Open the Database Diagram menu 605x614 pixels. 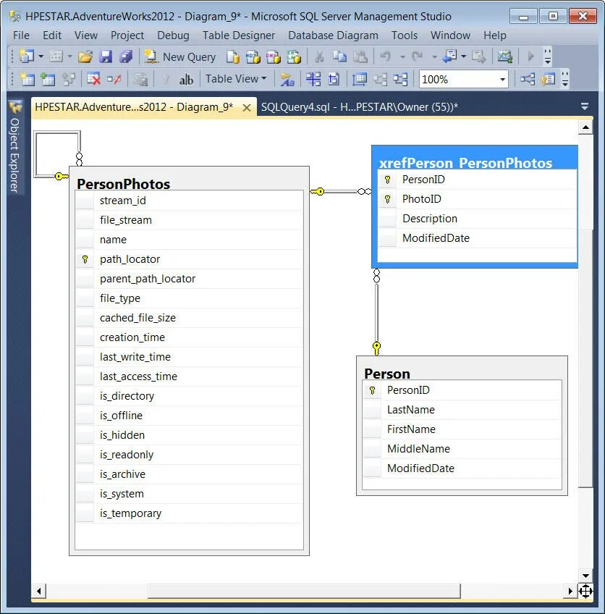pyautogui.click(x=333, y=35)
